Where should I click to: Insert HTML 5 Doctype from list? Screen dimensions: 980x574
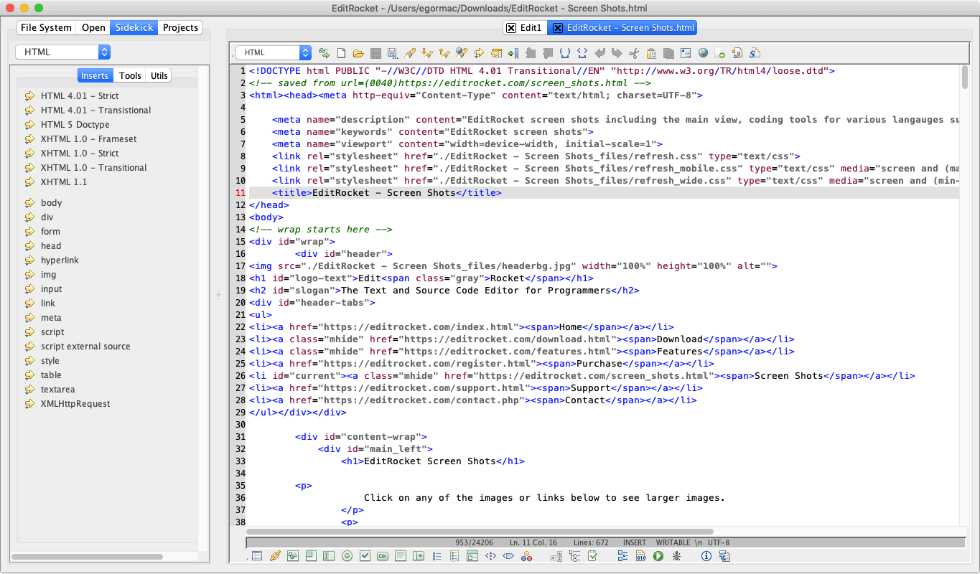(x=75, y=124)
